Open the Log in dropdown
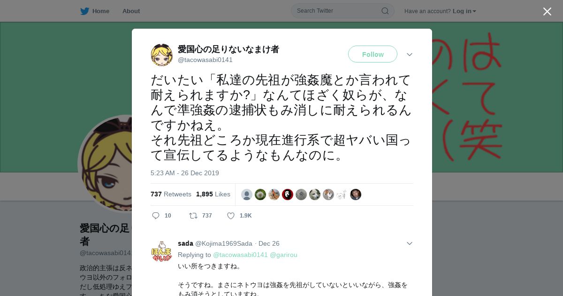563x296 pixels. 464,11
